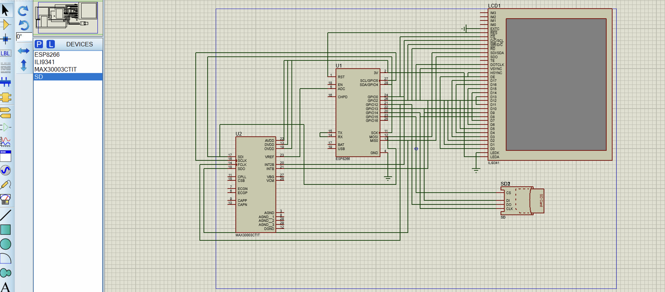The width and height of the screenshot is (665, 292).
Task: Select the LBL wire label tool
Action: (5, 53)
